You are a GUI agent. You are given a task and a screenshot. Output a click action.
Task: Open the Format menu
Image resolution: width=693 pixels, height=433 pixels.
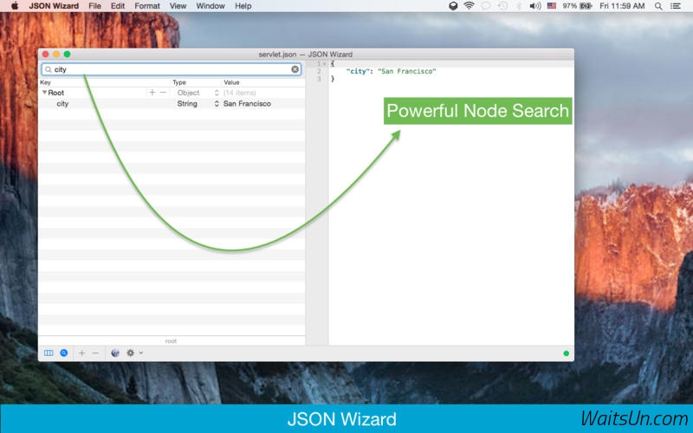pyautogui.click(x=147, y=6)
